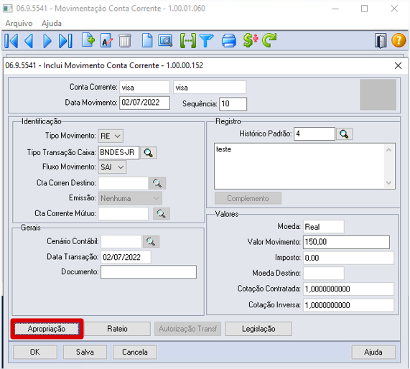The image size is (410, 369).
Task: Click the description text area down arrow
Action: [x=389, y=183]
